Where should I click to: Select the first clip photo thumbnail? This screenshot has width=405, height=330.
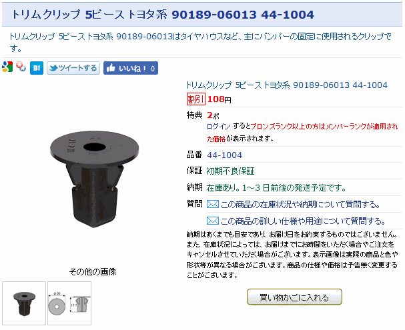point(24,303)
